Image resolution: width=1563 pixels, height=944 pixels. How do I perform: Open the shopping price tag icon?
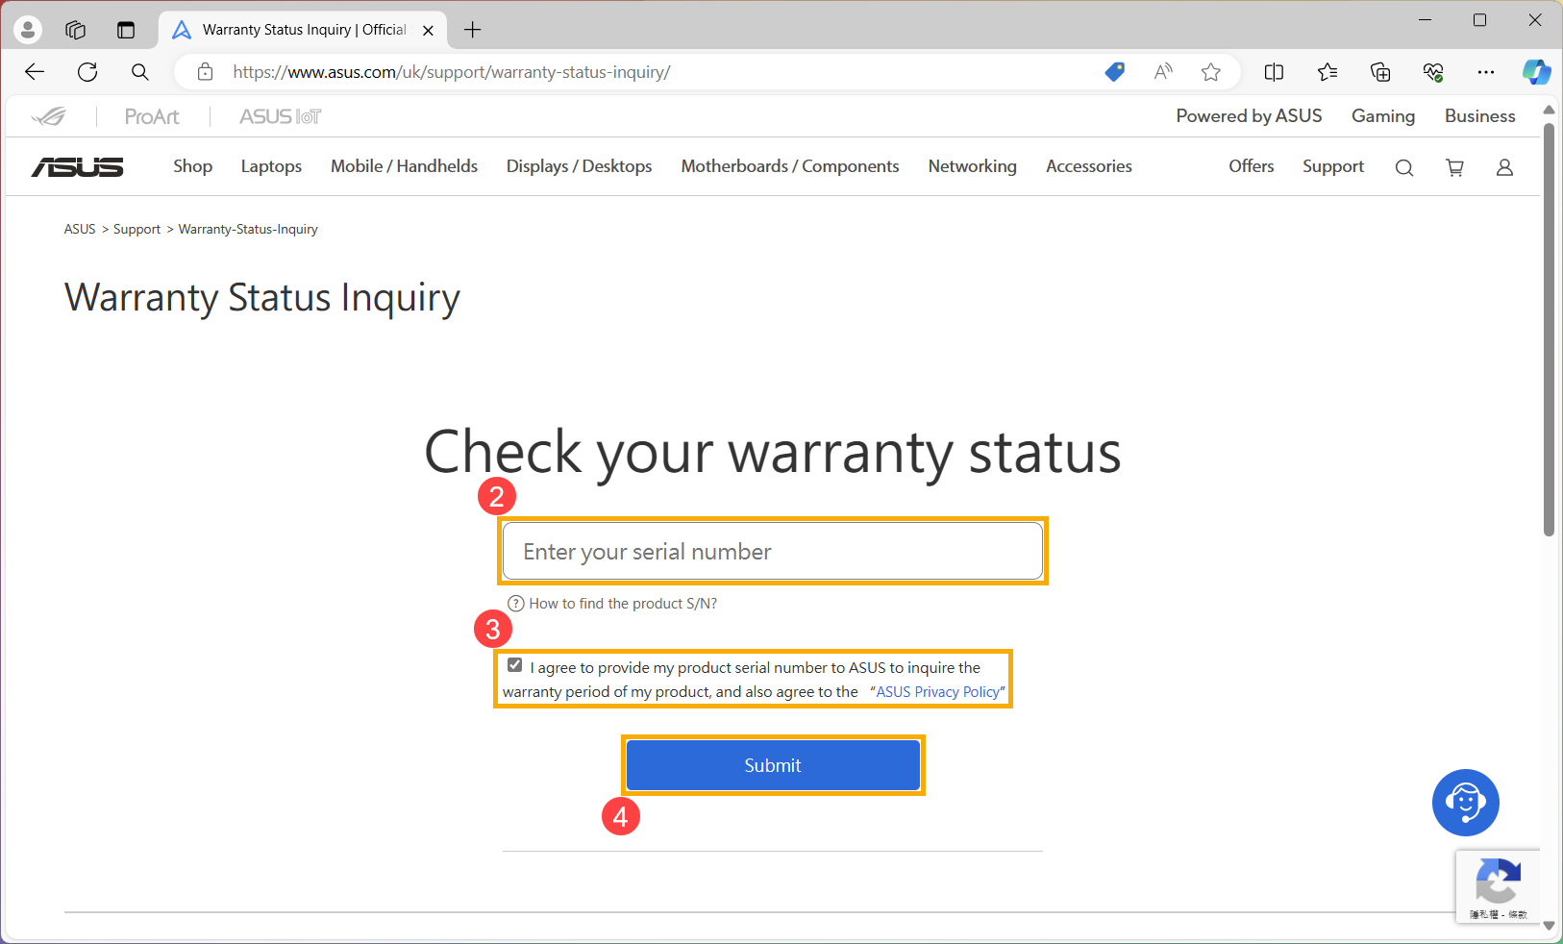(1115, 72)
